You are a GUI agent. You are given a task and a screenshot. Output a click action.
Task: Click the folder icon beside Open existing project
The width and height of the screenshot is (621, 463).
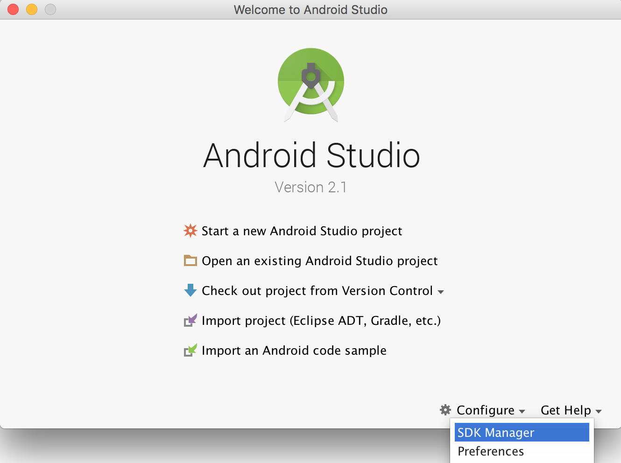190,260
